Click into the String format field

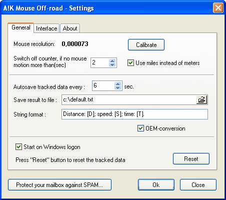click(x=134, y=114)
